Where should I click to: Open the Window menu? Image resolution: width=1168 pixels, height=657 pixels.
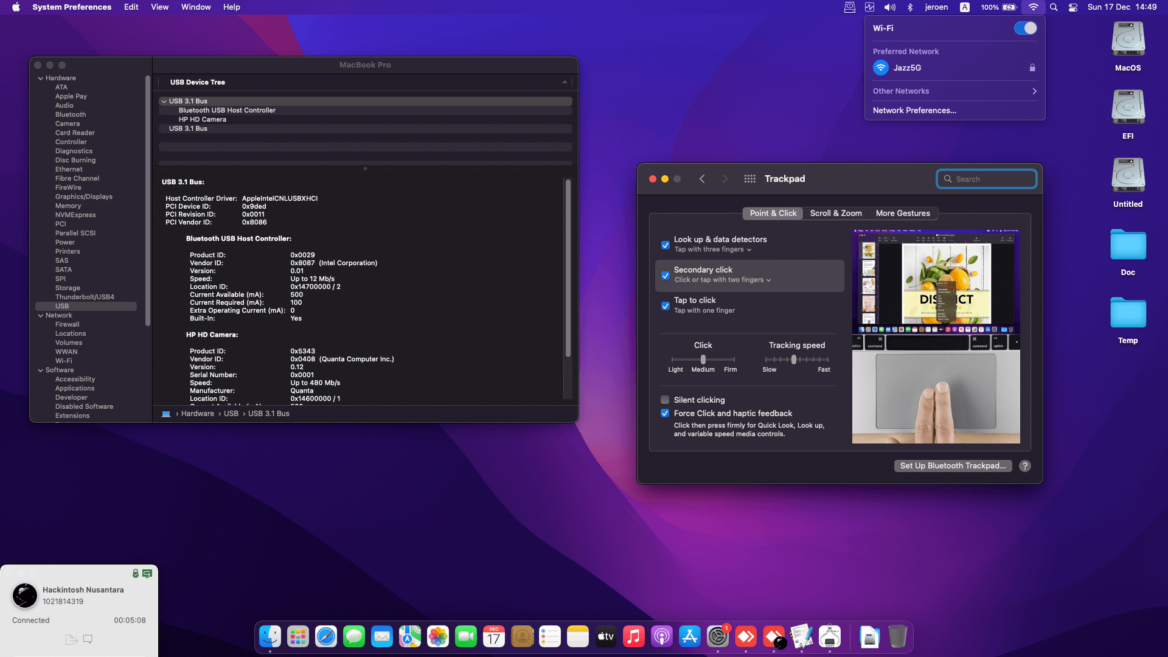(x=195, y=7)
